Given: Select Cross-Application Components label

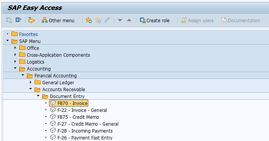Looking at the screenshot, I should pyautogui.click(x=58, y=55).
